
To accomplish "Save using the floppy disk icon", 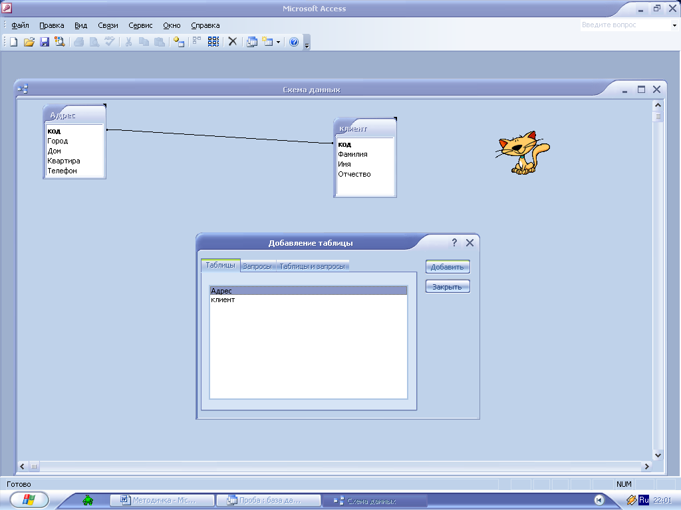I will coord(45,42).
